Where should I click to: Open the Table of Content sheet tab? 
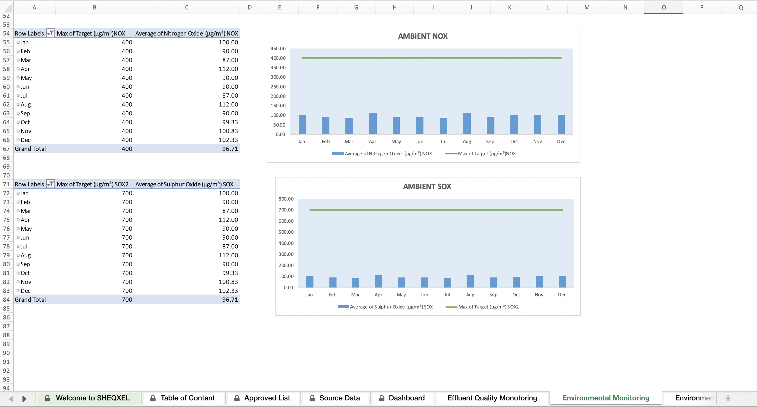click(184, 398)
